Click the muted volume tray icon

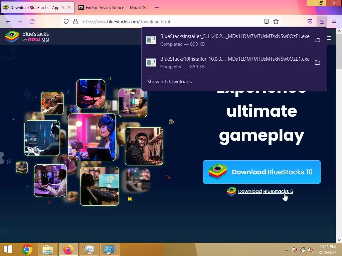(311, 250)
